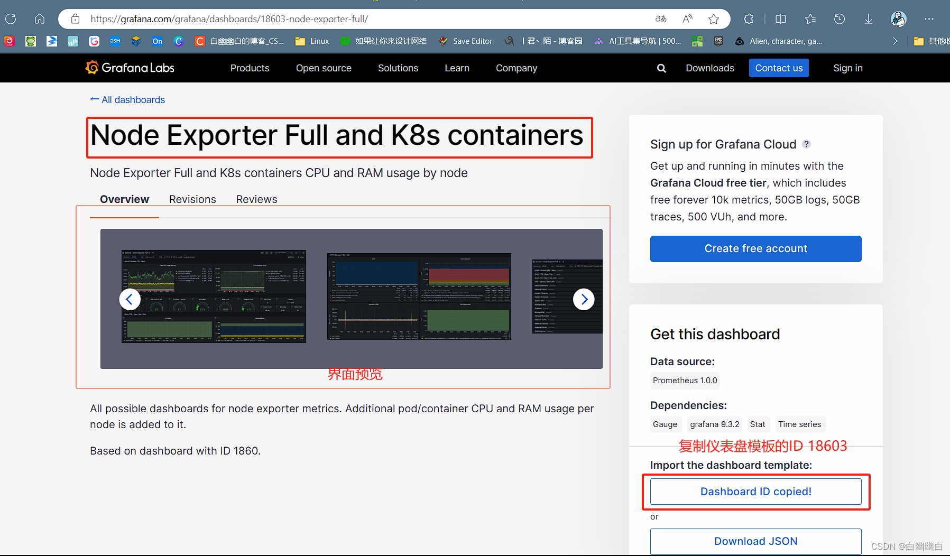The width and height of the screenshot is (950, 556).
Task: Open the 如果让你来设计网络 bookmark
Action: [x=383, y=41]
